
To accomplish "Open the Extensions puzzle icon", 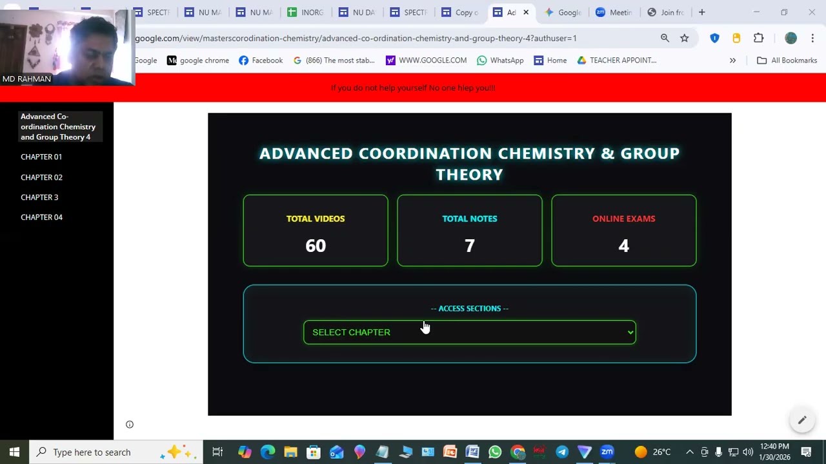I will (x=759, y=38).
